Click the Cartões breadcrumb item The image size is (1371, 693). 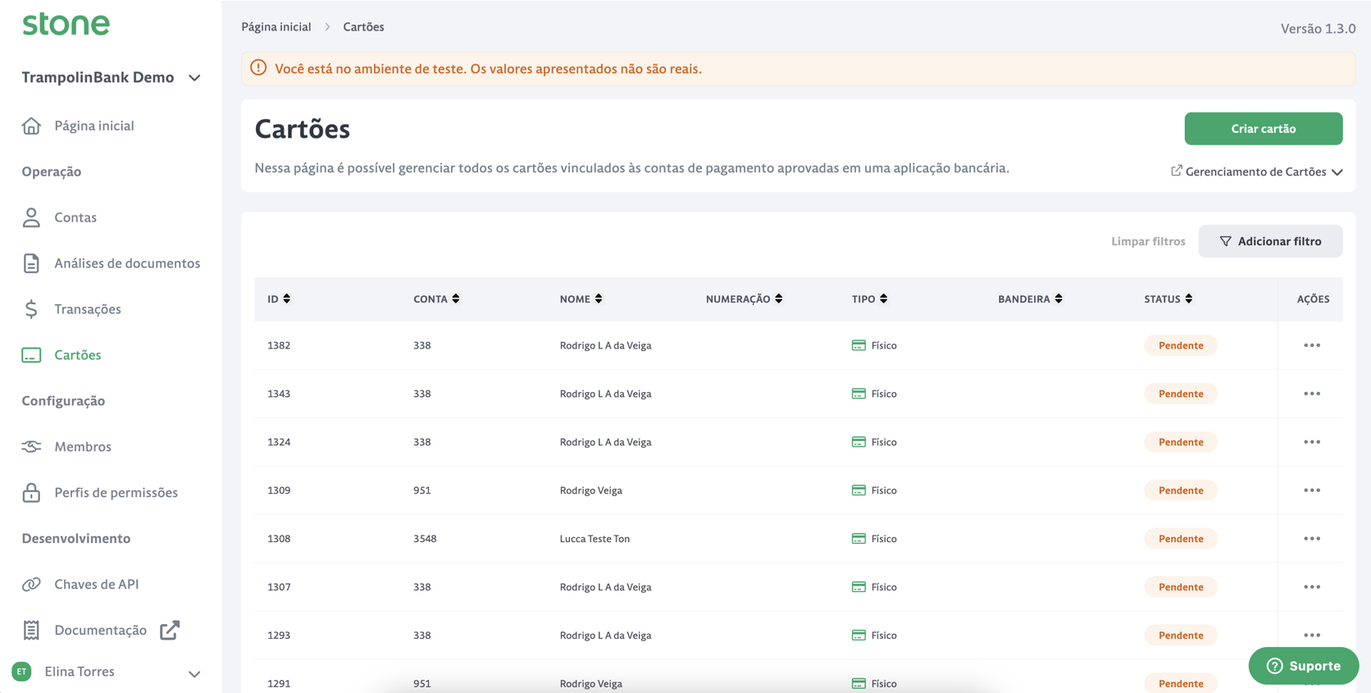point(363,27)
